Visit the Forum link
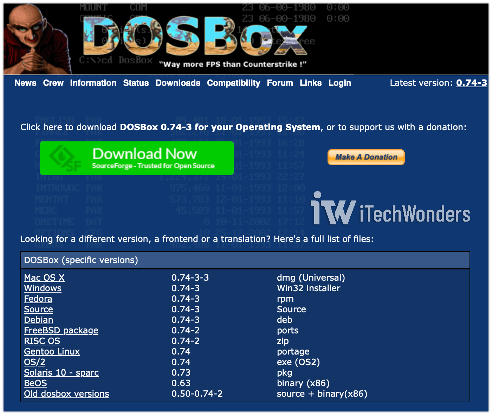Viewport: 492px width, 415px height. [x=280, y=83]
